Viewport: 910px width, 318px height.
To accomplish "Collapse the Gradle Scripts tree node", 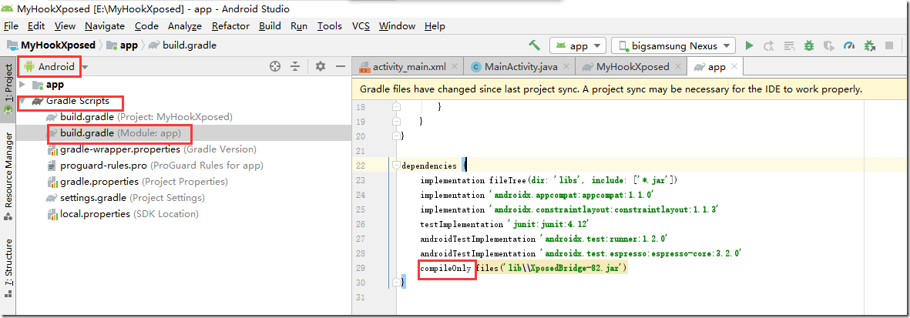I will pyautogui.click(x=22, y=101).
